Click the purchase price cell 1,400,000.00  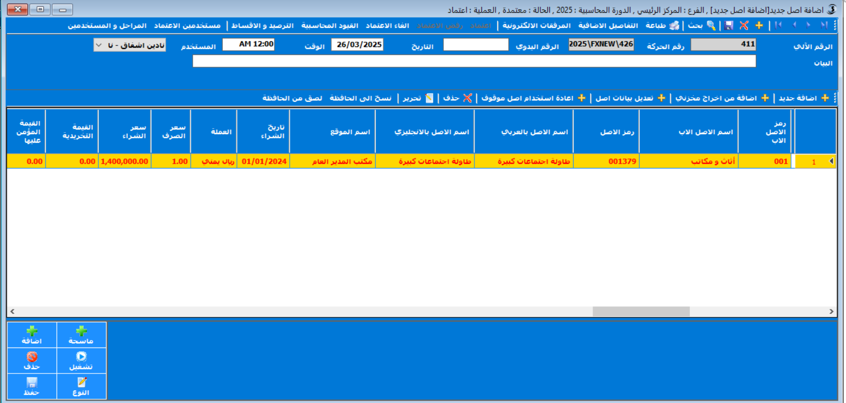(125, 161)
